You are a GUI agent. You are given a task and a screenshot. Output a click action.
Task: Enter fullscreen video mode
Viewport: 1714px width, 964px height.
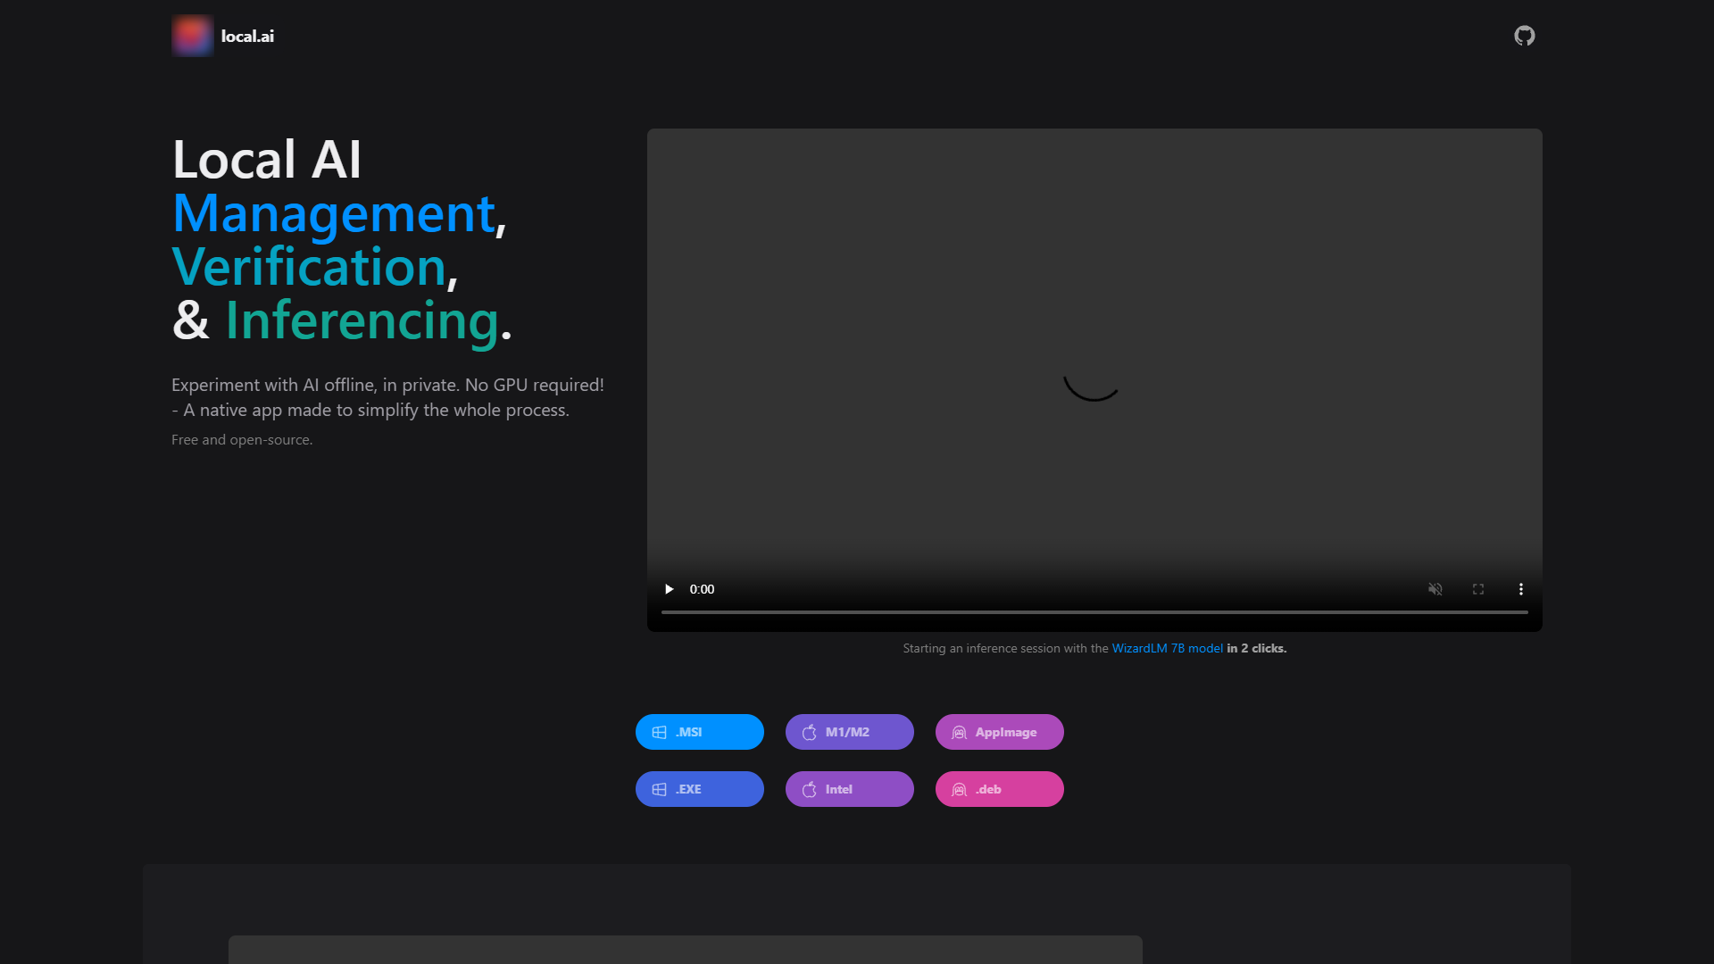1478,589
